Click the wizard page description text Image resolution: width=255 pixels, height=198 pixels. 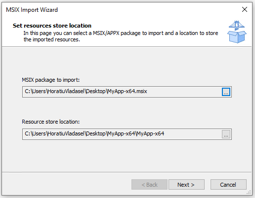(121, 36)
